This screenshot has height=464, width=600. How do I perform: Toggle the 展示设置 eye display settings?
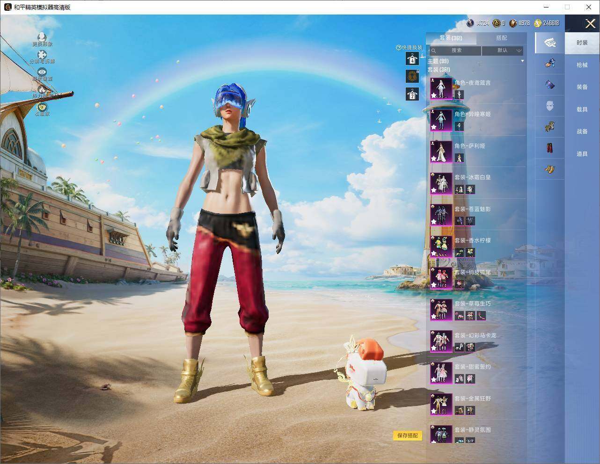(x=42, y=72)
